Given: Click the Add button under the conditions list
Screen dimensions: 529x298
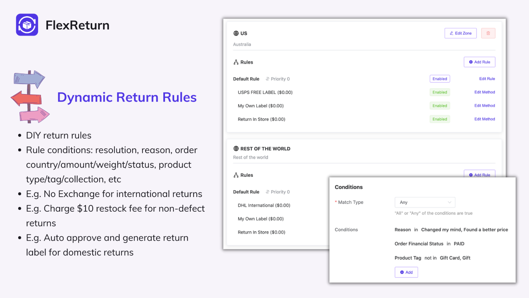Looking at the screenshot, I should pyautogui.click(x=406, y=272).
